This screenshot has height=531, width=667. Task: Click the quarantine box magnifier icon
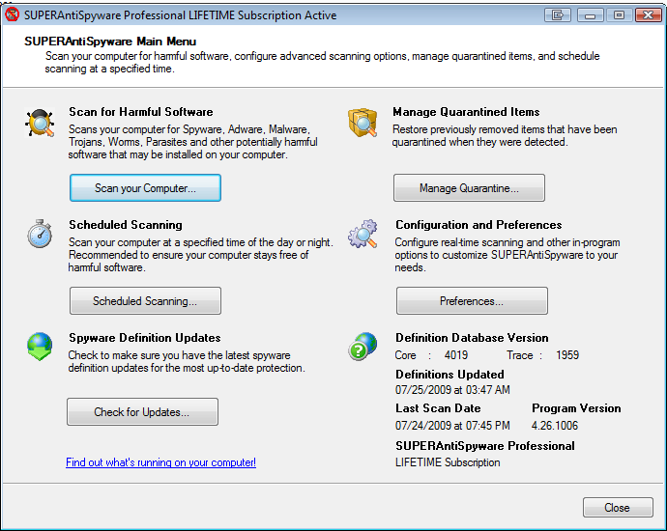pyautogui.click(x=362, y=123)
